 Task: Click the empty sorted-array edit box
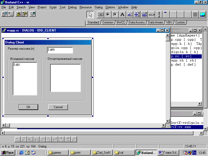[66, 78]
